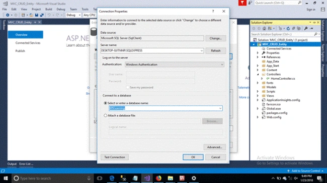This screenshot has height=183, width=327.
Task: Click the Advanced... button
Action: pyautogui.click(x=215, y=147)
